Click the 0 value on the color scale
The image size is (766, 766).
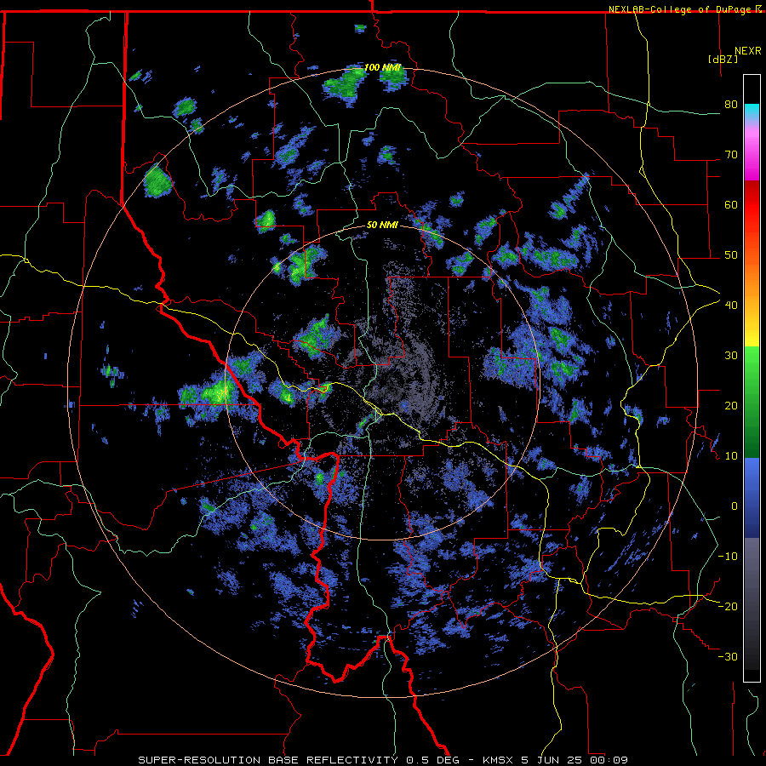tap(735, 506)
